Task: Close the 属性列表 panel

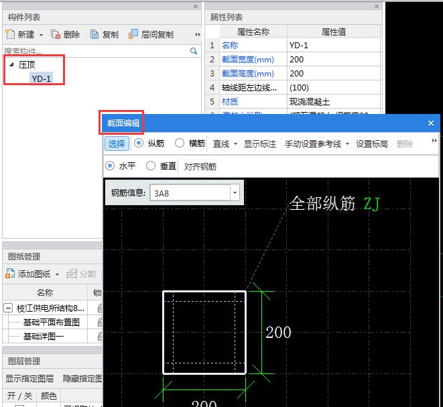Action: pos(377,6)
